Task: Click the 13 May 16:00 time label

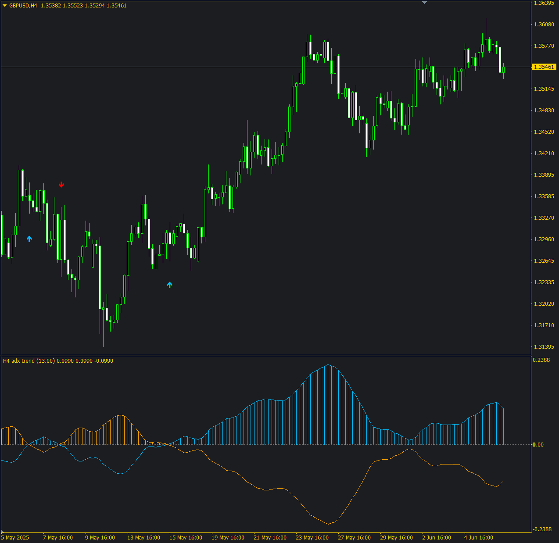Action: [x=143, y=538]
